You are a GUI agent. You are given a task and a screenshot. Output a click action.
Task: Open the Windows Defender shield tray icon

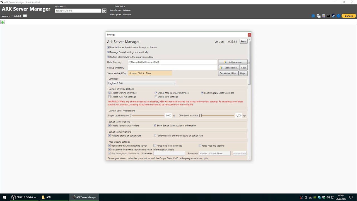pos(324,197)
